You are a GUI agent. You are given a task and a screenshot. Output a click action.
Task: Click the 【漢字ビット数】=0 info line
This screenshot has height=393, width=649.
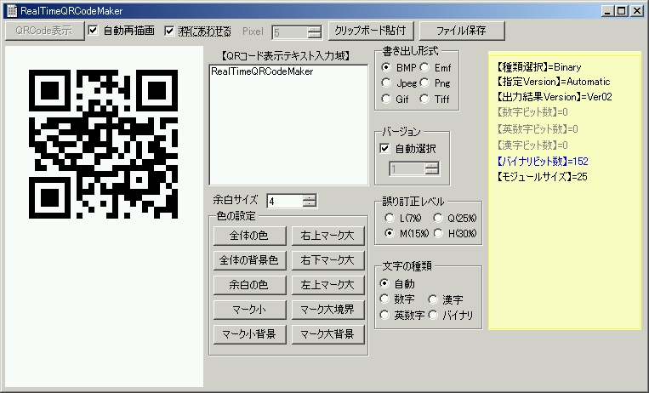(532, 145)
